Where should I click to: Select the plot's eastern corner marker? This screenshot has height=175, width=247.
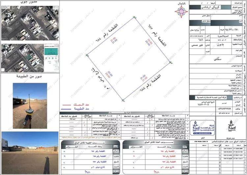(170, 62)
